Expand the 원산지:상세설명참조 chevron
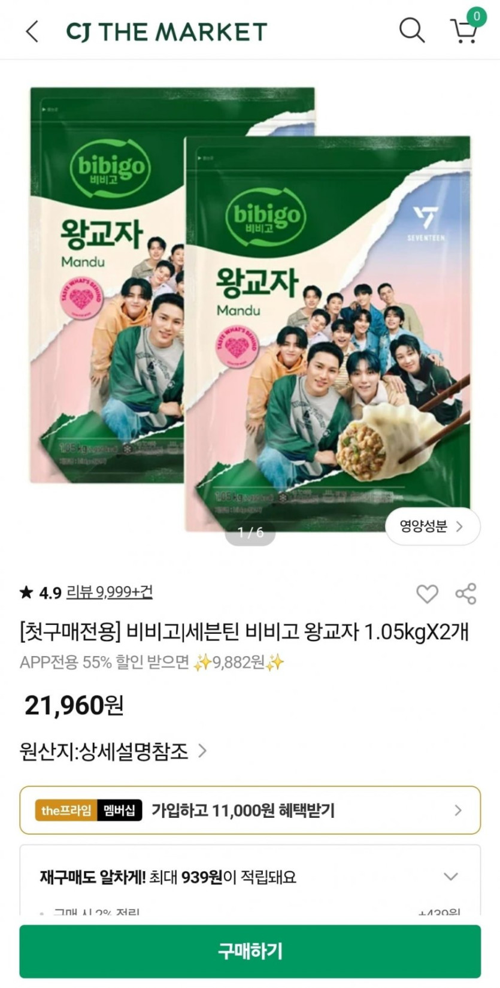 click(x=202, y=751)
